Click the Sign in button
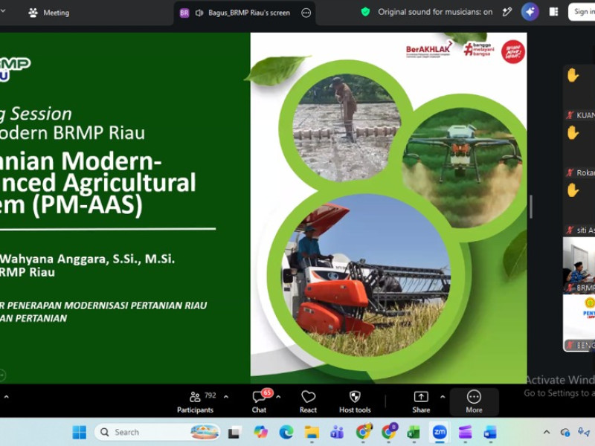This screenshot has height=446, width=595. point(582,12)
